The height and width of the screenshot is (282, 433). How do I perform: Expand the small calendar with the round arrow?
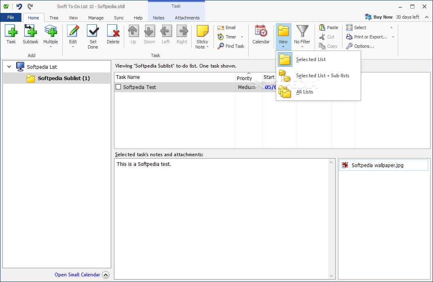106,275
